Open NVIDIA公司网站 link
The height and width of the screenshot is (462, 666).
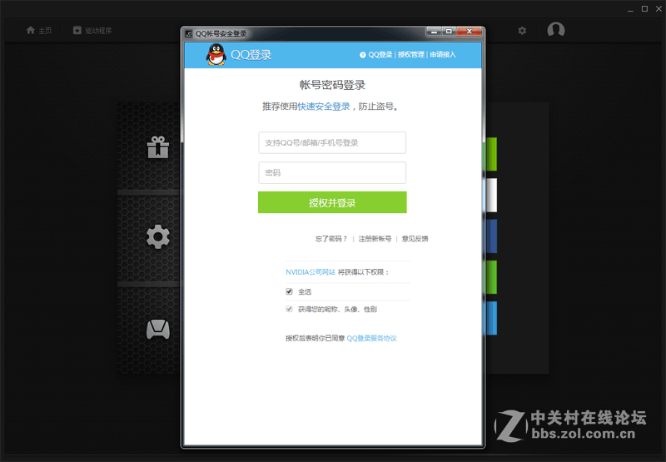[x=311, y=272]
